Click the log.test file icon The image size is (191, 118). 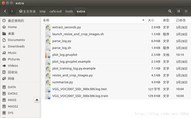(x=48, y=89)
